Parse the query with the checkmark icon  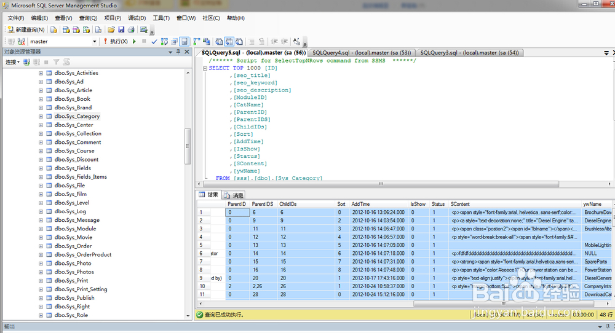point(154,41)
